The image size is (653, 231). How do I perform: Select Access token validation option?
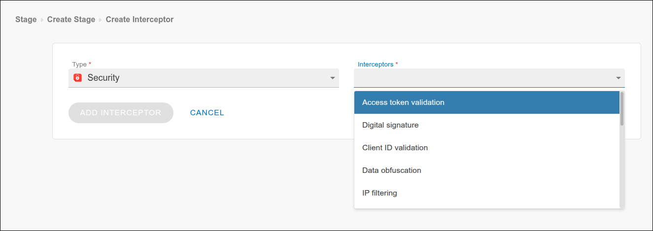[403, 102]
